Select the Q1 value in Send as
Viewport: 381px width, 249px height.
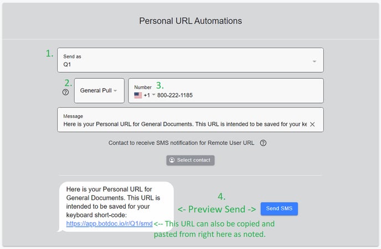(x=68, y=64)
